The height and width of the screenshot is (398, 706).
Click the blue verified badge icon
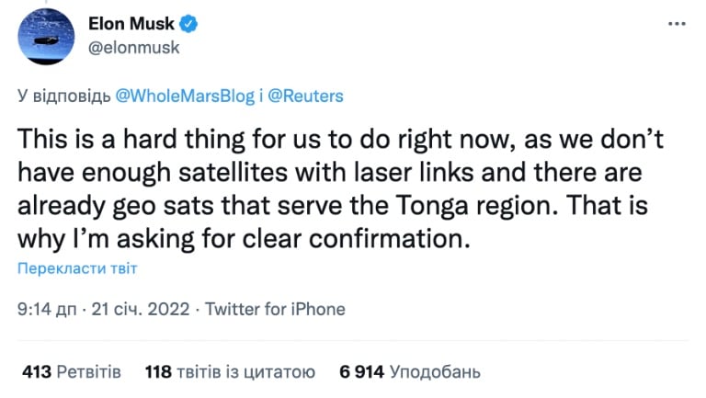[x=188, y=24]
